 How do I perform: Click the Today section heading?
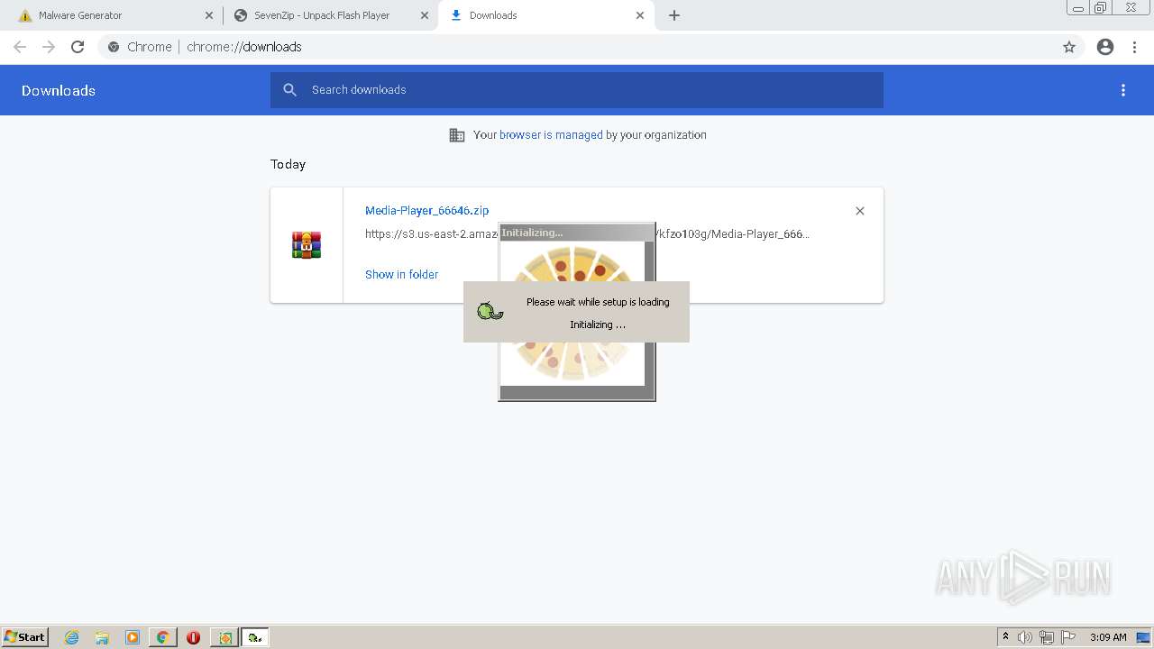tap(288, 164)
